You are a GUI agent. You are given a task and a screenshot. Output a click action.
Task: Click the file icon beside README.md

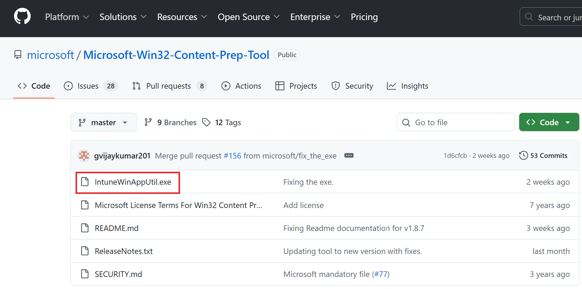pos(85,228)
